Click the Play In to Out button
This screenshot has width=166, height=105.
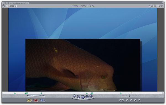pos(79,97)
